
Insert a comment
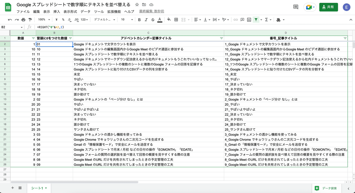click(x=242, y=20)
